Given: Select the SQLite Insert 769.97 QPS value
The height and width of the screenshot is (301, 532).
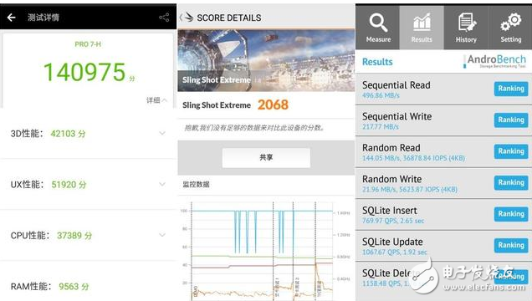Looking at the screenshot, I should pos(393,221).
